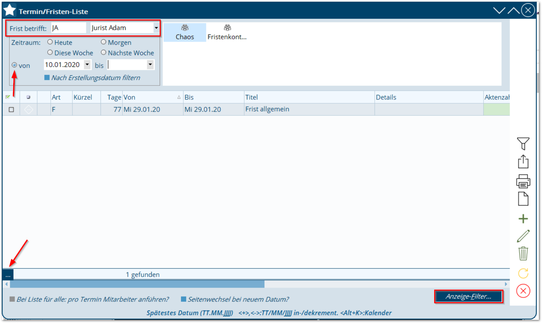
Task: Click the Anzeige-Filter... button
Action: point(469,297)
